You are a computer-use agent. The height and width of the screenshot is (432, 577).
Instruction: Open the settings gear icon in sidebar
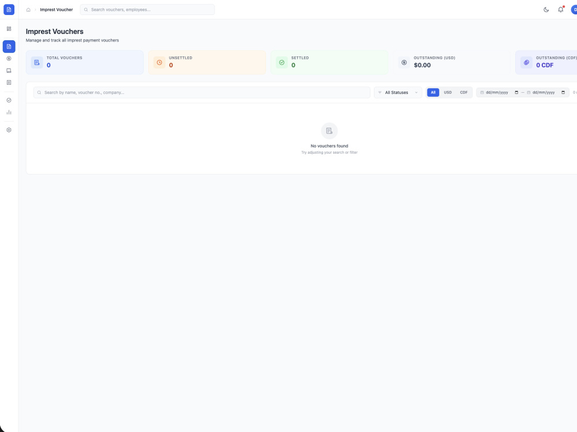pos(9,130)
